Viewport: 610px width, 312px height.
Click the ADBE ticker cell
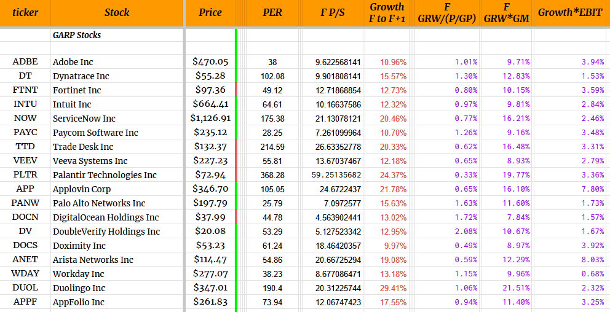click(x=25, y=62)
